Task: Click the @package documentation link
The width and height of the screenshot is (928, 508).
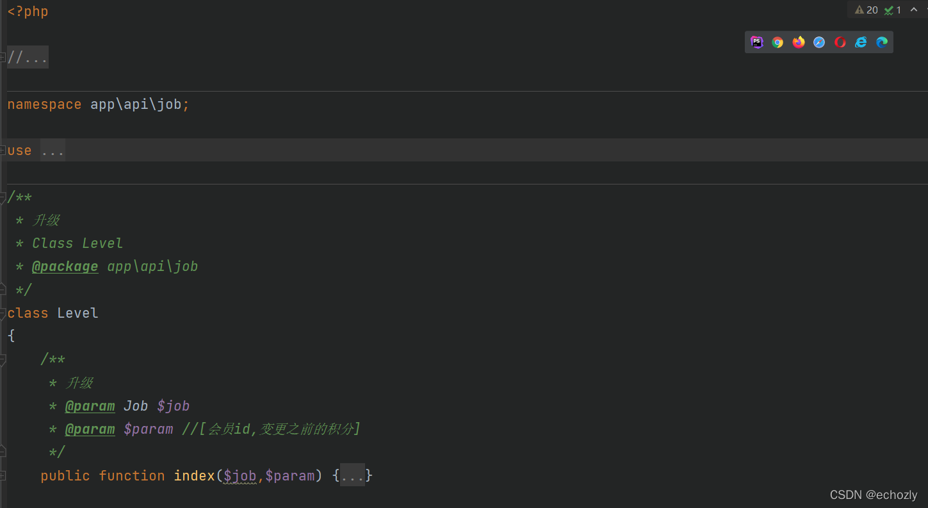Action: [65, 266]
